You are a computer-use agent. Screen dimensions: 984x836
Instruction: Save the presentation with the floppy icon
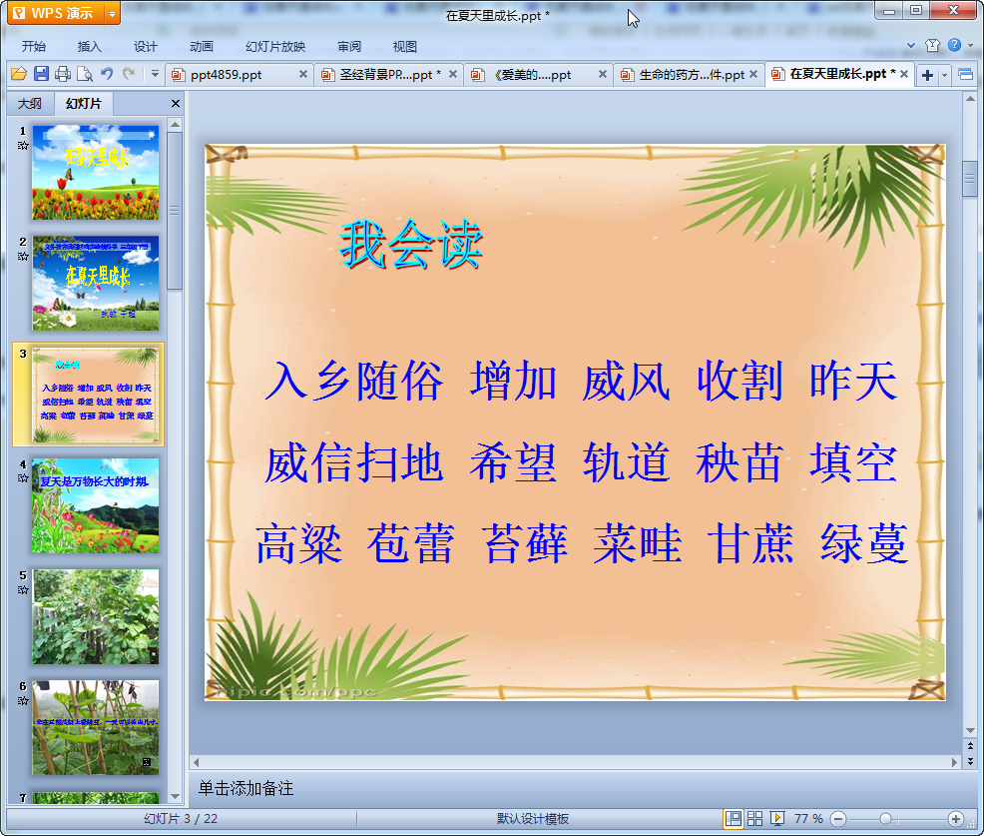(41, 74)
